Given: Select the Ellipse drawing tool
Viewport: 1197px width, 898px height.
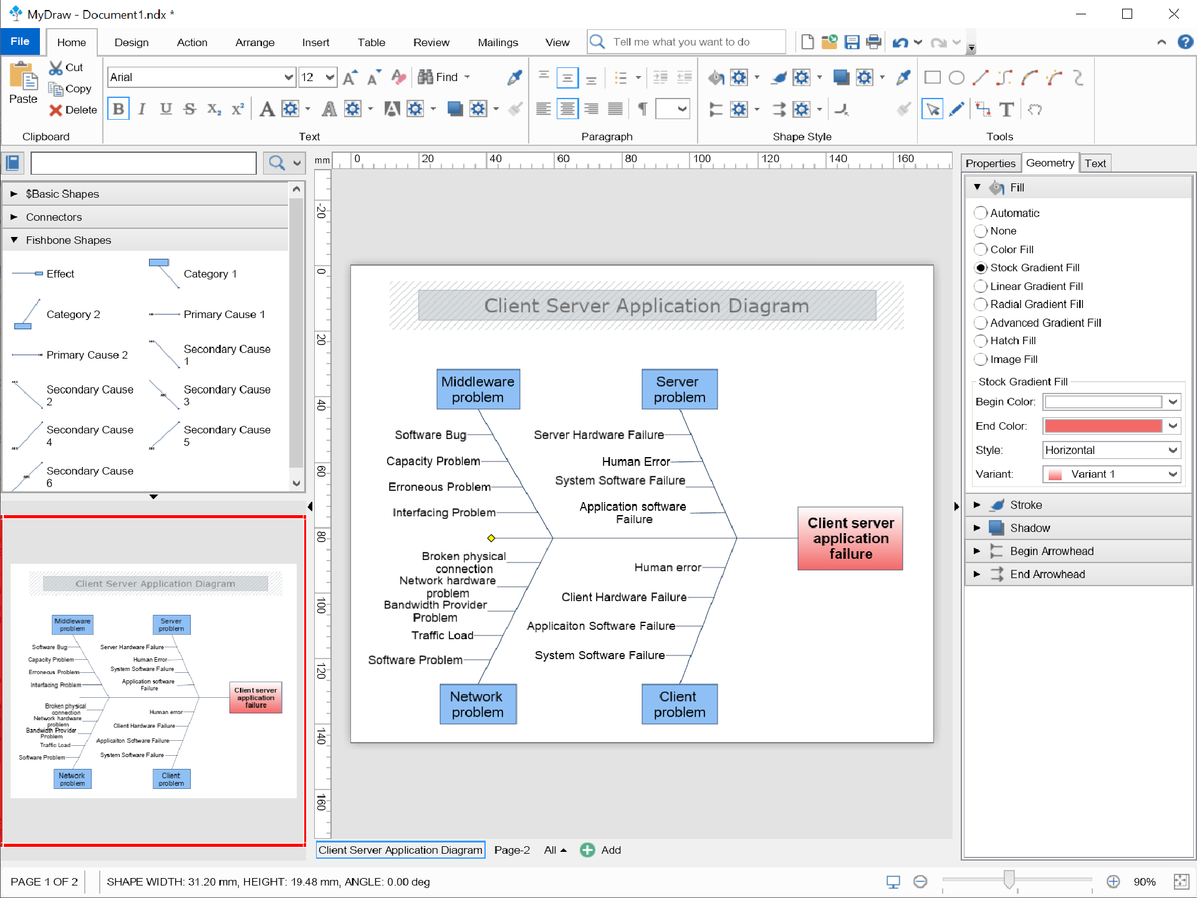Looking at the screenshot, I should coord(956,77).
